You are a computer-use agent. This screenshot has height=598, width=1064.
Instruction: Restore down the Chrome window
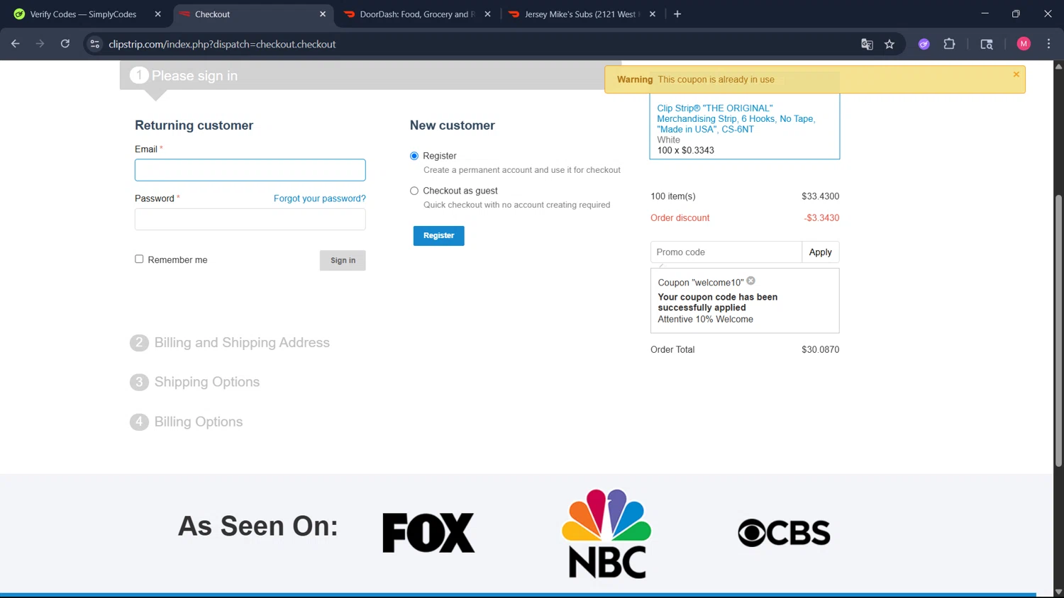point(1016,13)
